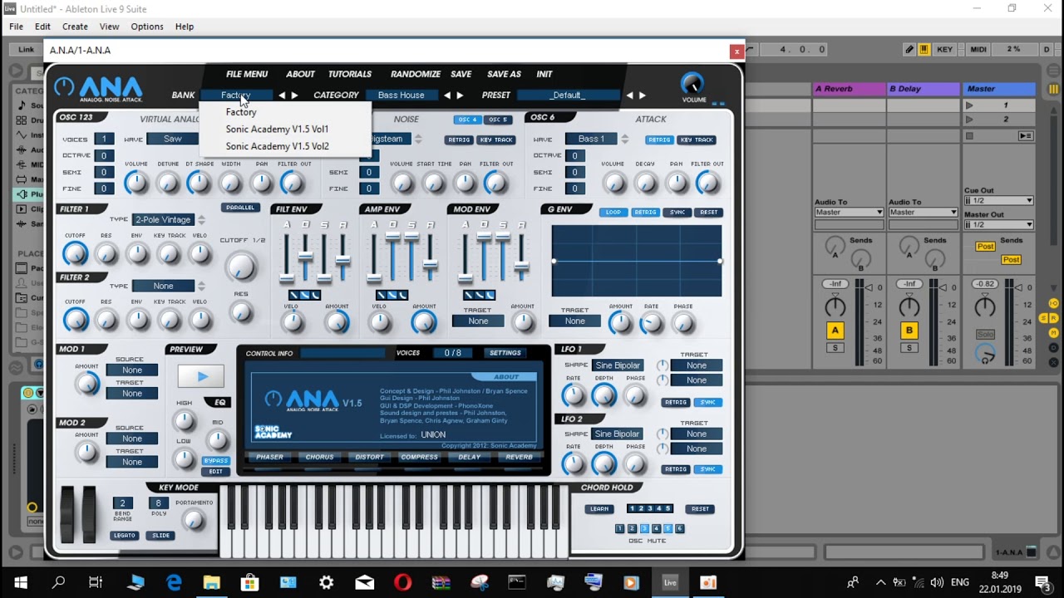Open LFO 1 shape Sine Bipolar dropdown

[x=618, y=365]
